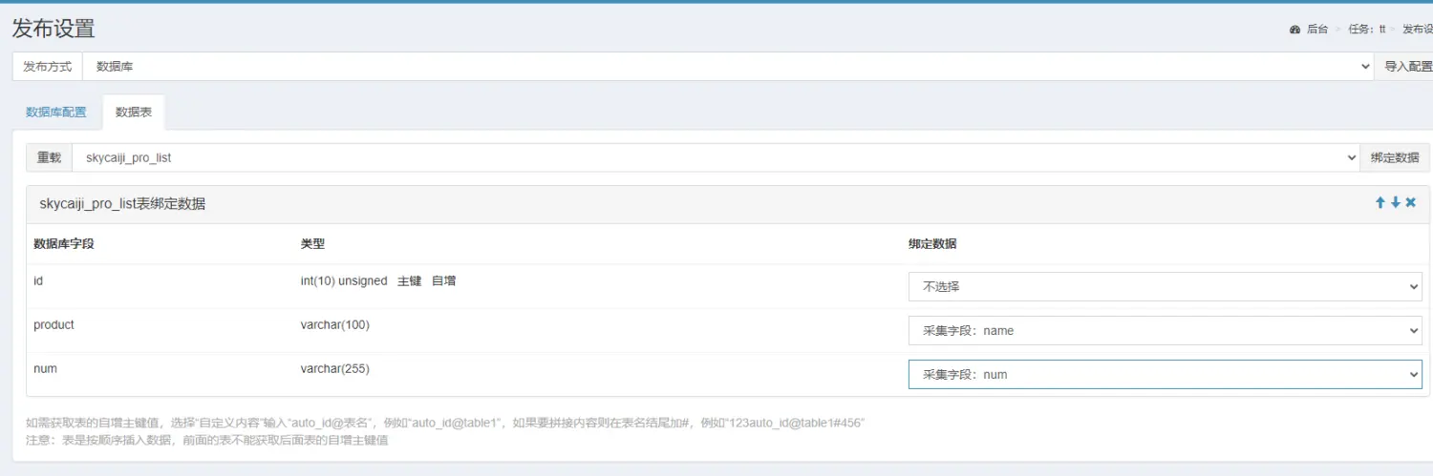
Task: Open binding dropdown for num field
Action: click(x=1165, y=375)
